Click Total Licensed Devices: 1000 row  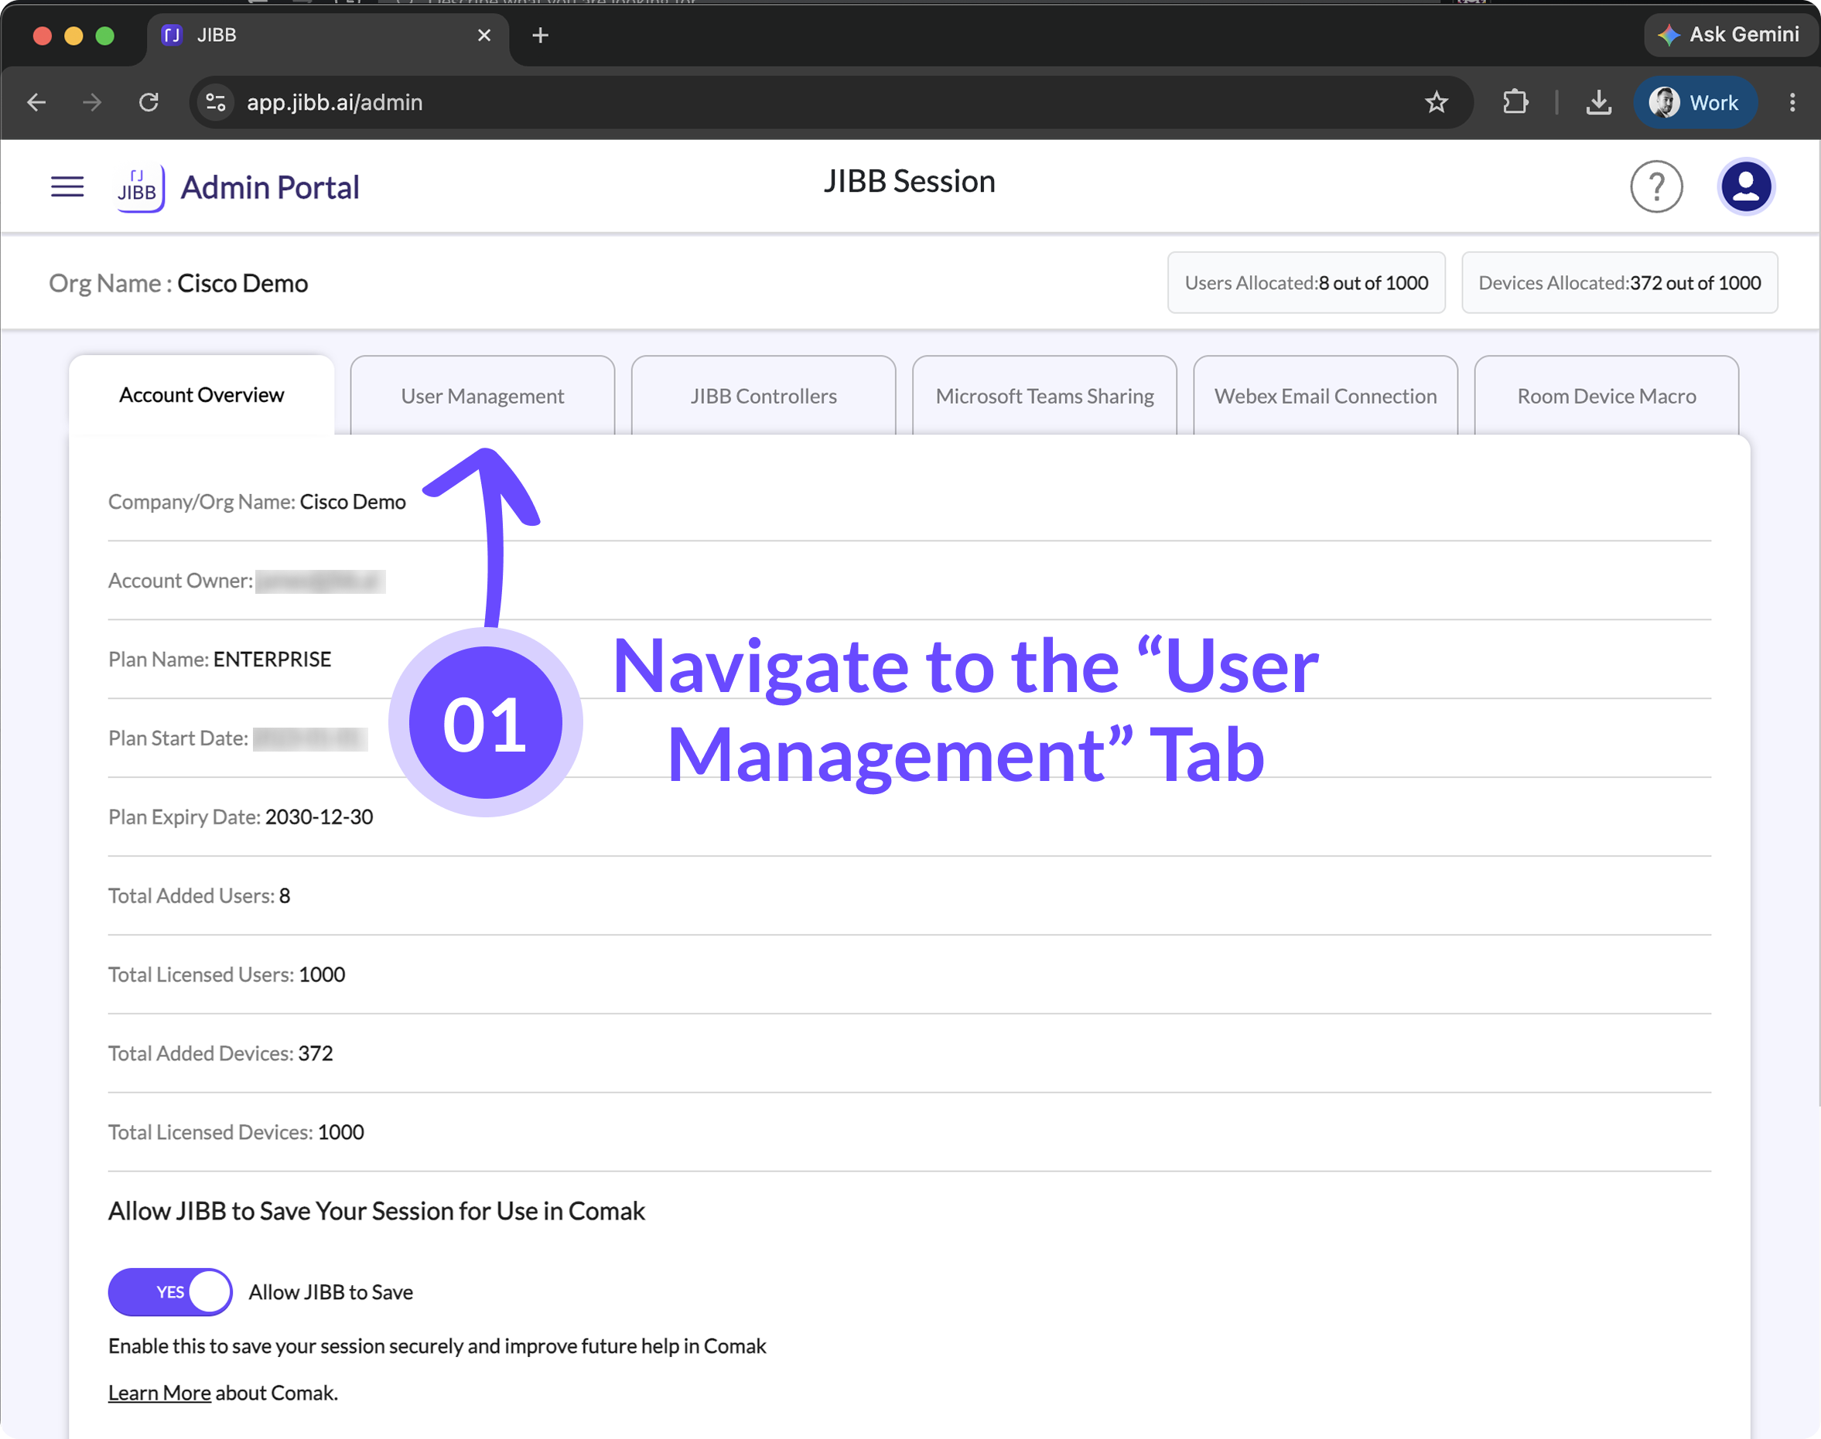[x=909, y=1131]
